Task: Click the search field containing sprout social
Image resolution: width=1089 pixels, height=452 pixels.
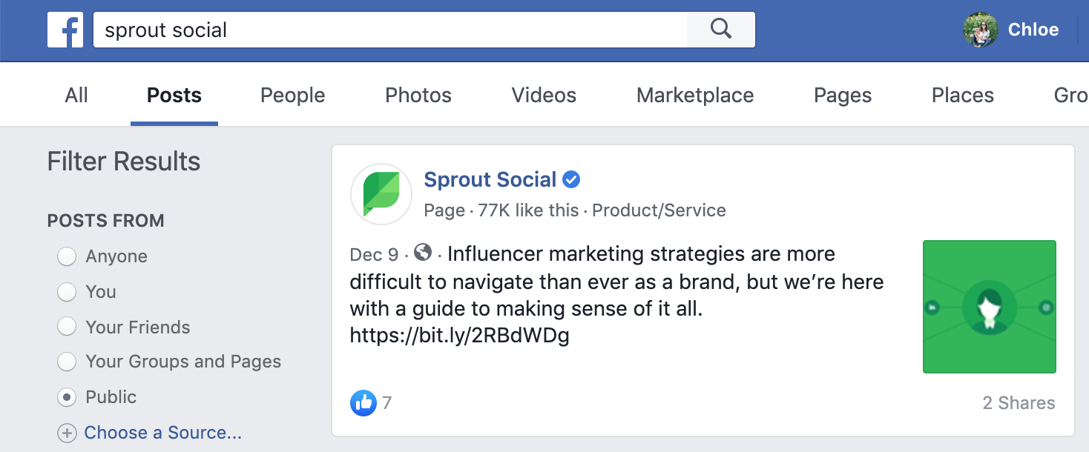Action: [389, 30]
